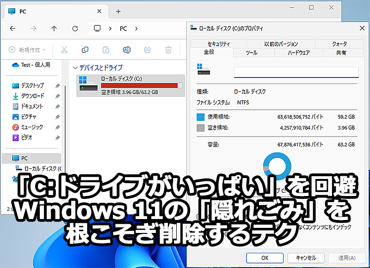Maximize the Explorer window
The image size is (370, 268).
click(x=311, y=7)
